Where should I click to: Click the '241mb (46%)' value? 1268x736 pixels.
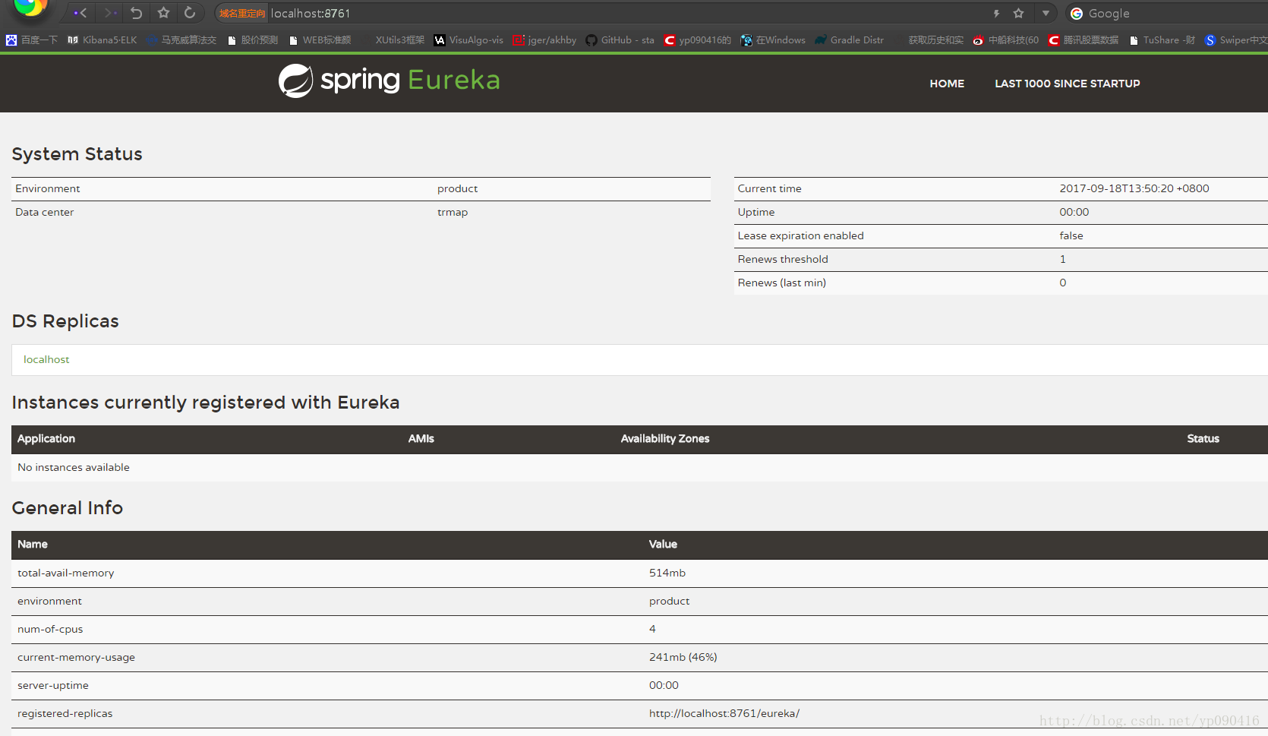pos(683,658)
